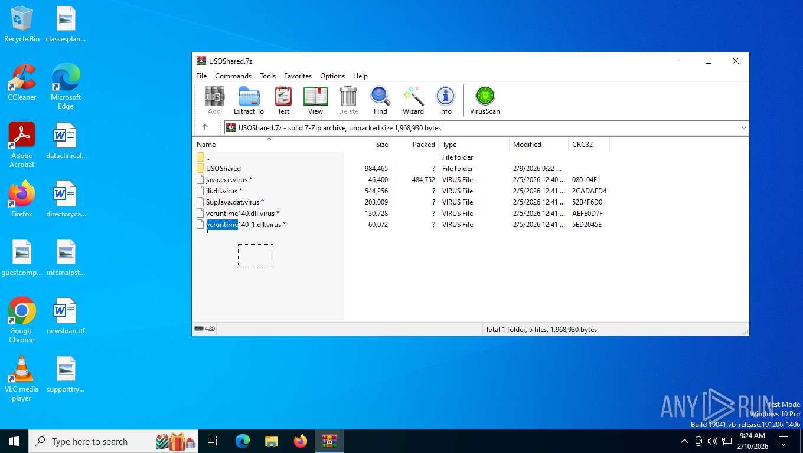The image size is (803, 453).
Task: Click the status bar total summary text
Action: 541,330
